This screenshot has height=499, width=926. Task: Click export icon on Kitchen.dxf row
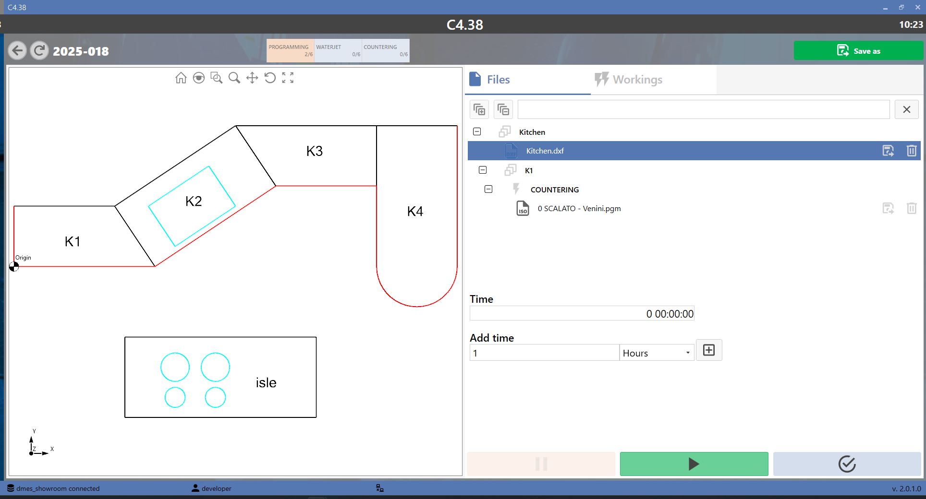[888, 151]
